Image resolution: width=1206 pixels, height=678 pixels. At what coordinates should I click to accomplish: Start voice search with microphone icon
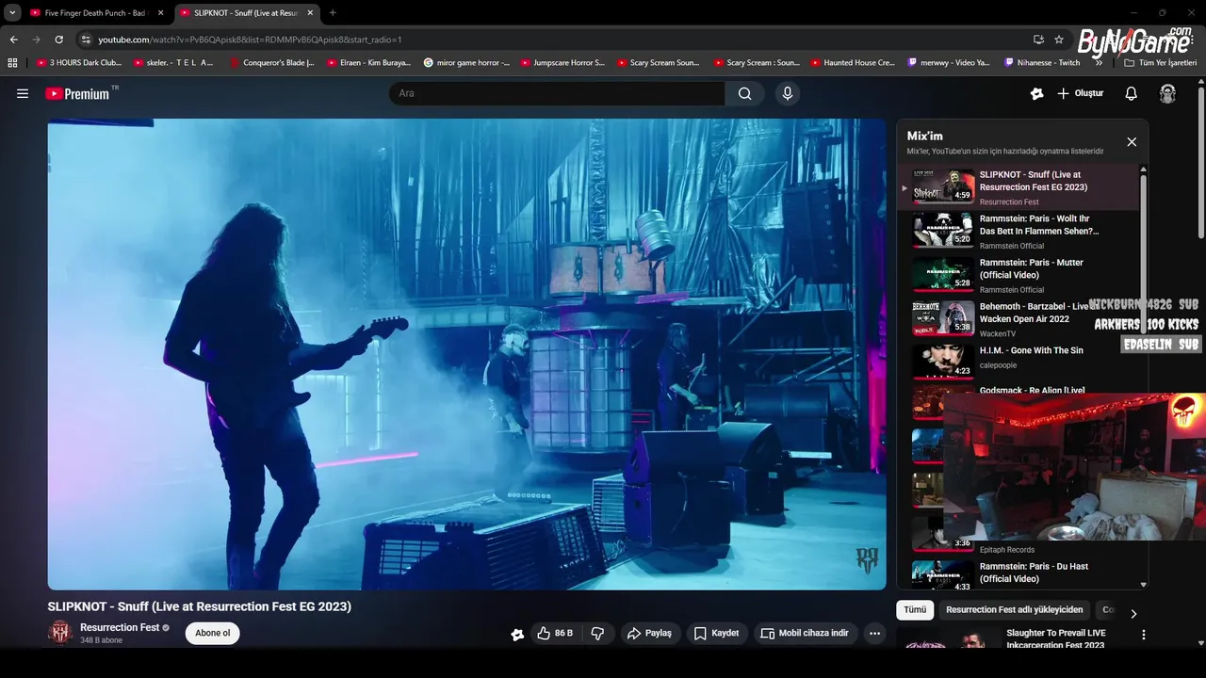(x=788, y=93)
